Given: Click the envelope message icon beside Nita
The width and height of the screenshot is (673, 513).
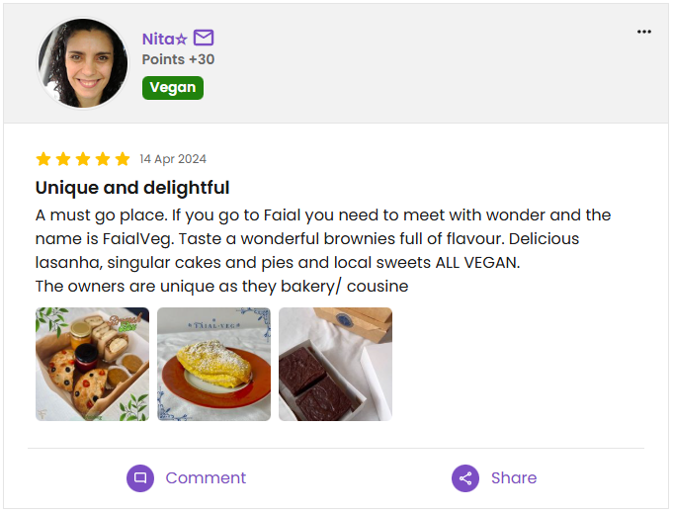Looking at the screenshot, I should [204, 39].
